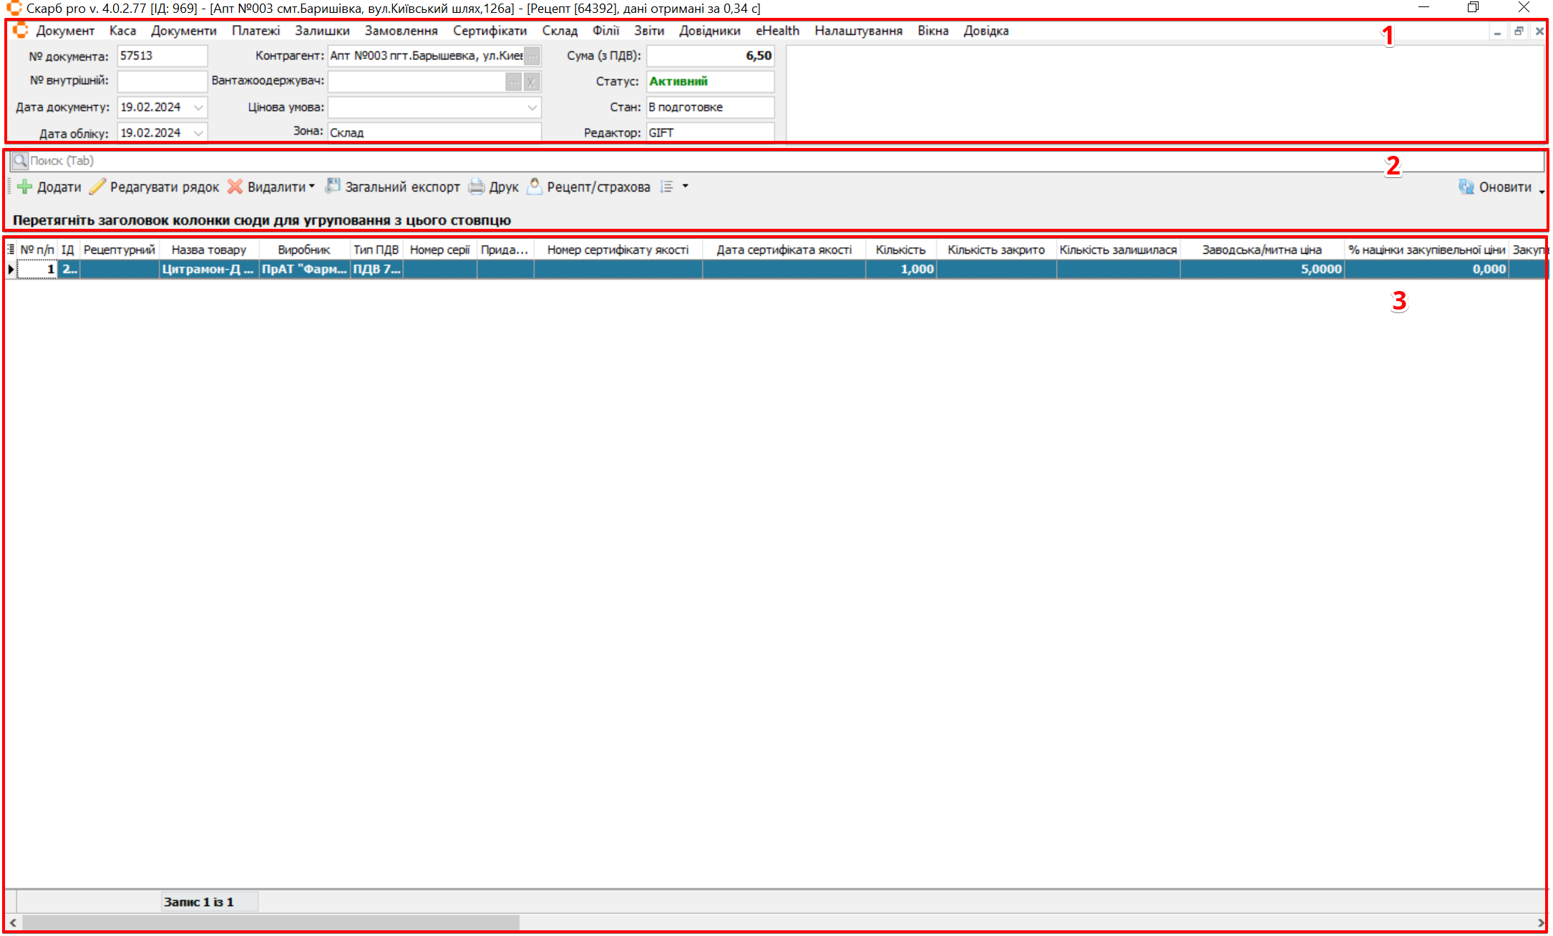Screen dimensions: 1553x936
Task: Click the green plus Додати icon
Action: (24, 187)
